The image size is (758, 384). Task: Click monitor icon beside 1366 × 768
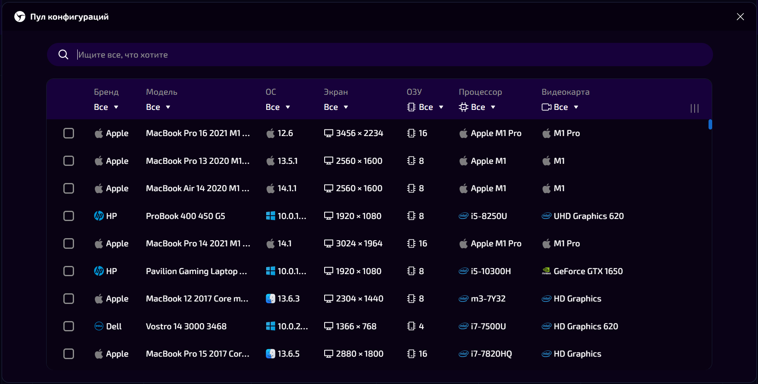point(329,326)
